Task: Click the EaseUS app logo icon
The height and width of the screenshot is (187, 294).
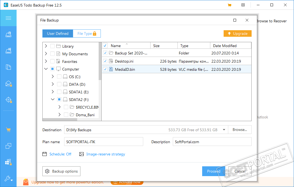Action: 6,5
